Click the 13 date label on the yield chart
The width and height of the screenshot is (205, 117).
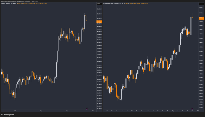[158, 111]
